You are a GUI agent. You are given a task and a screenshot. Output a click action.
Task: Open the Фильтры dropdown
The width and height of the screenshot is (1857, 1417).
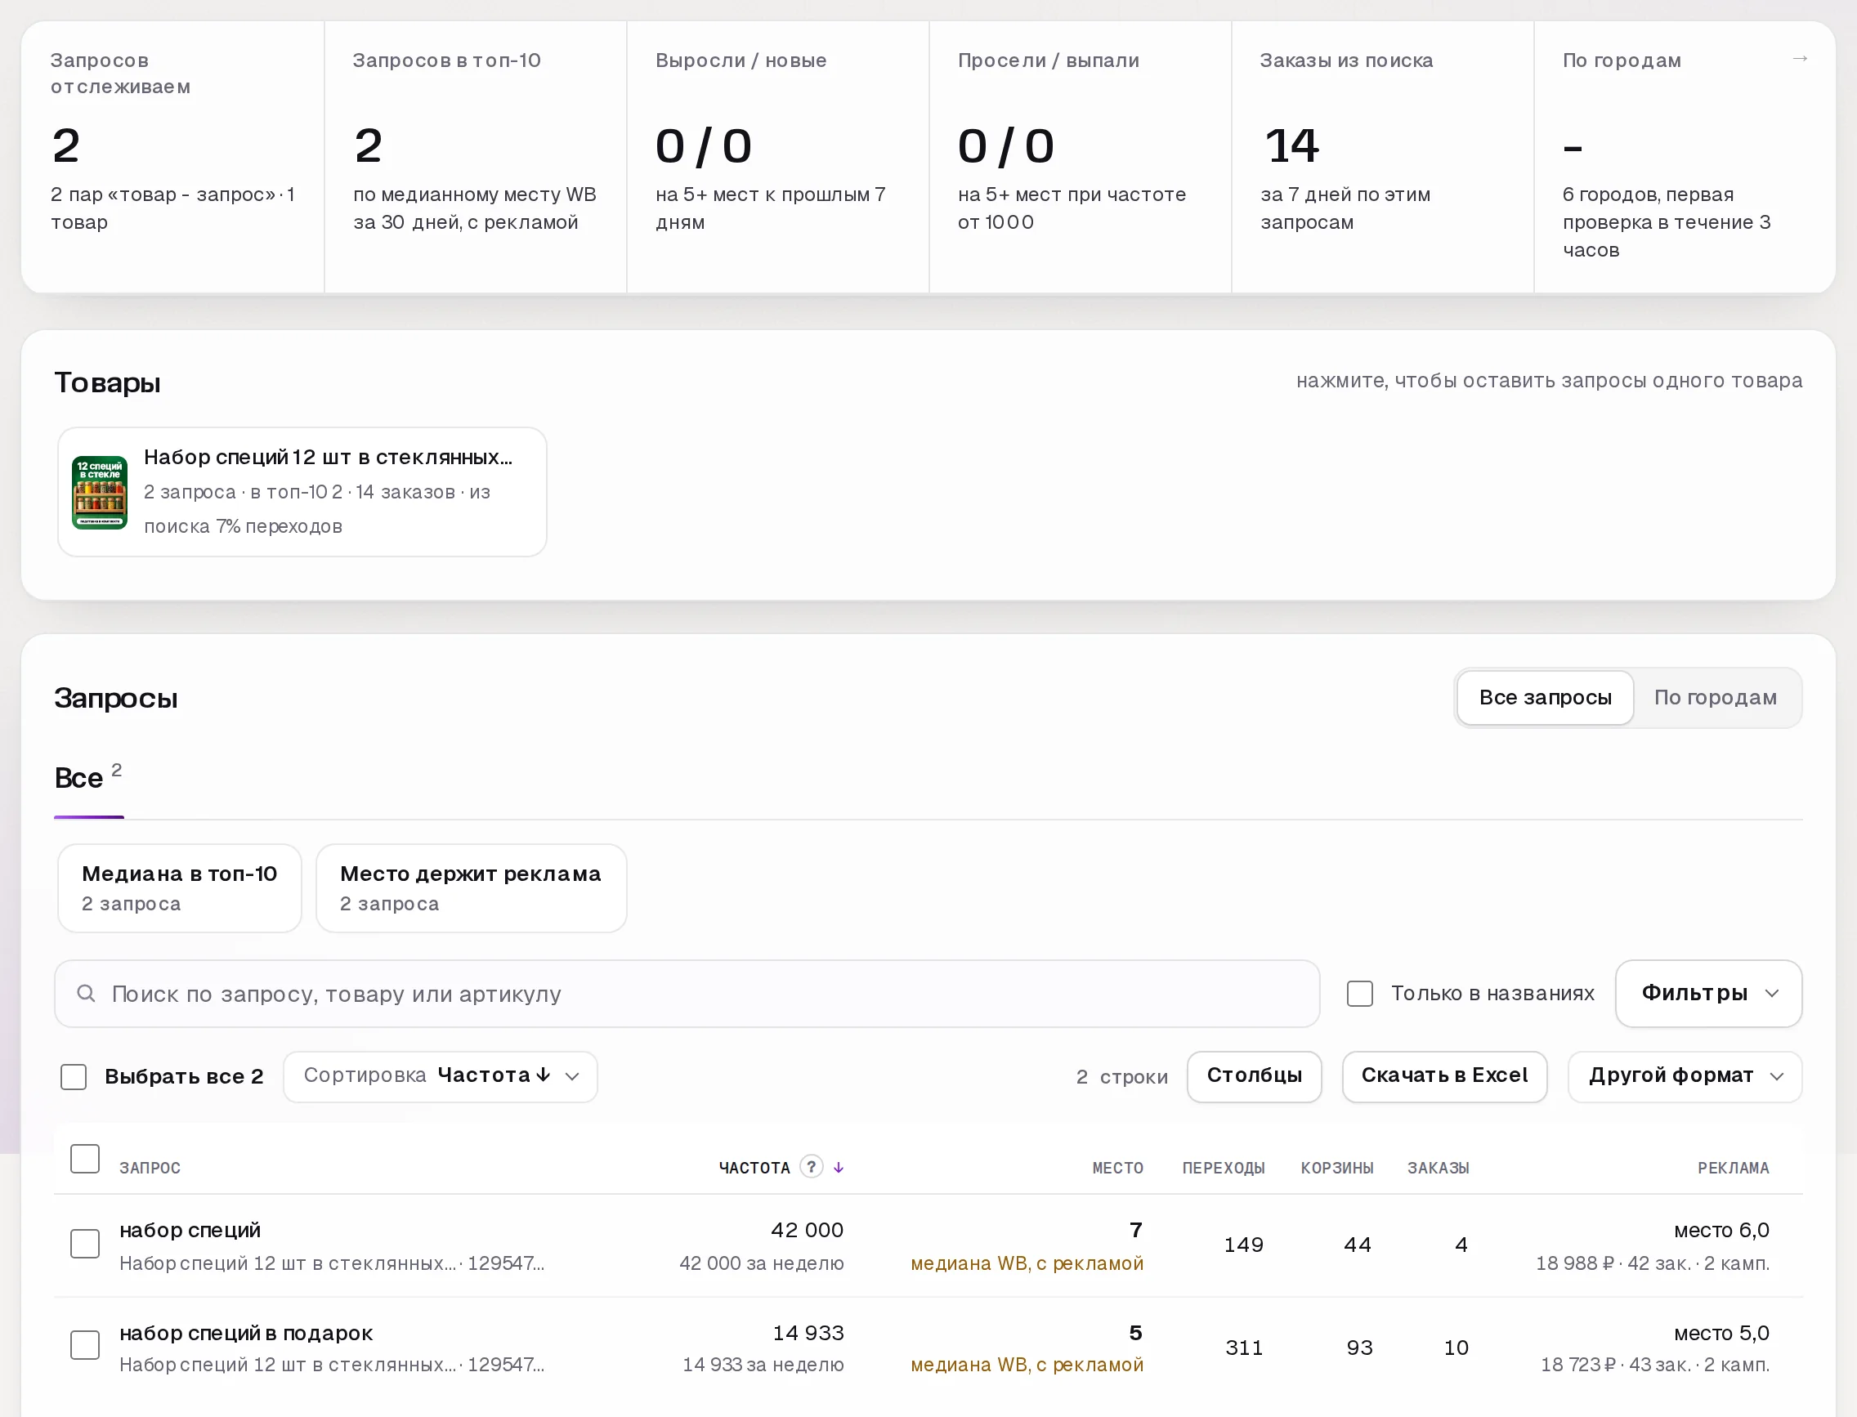pyautogui.click(x=1708, y=994)
